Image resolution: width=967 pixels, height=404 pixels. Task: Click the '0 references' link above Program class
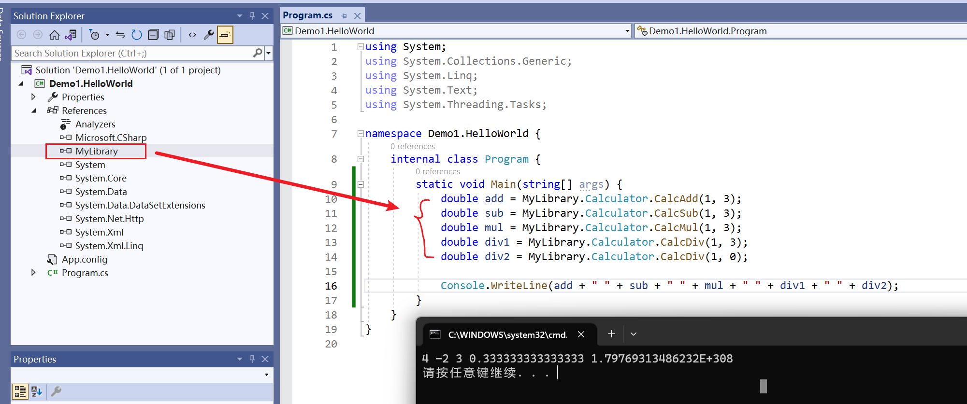[412, 146]
